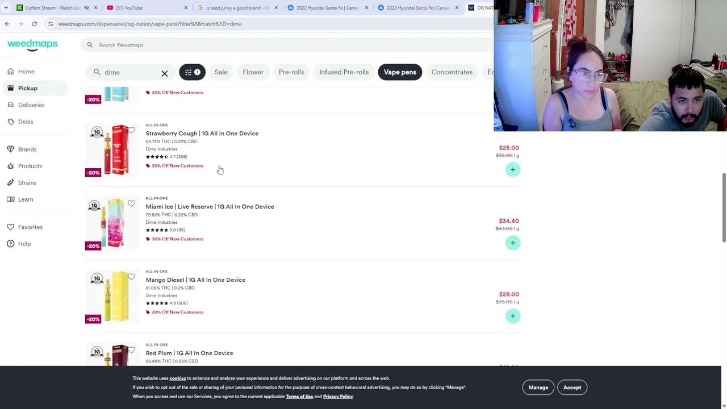
Task: Close the YouTube tab
Action: 186,8
